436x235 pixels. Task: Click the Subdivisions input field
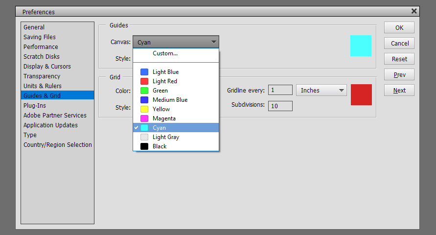tap(280, 106)
